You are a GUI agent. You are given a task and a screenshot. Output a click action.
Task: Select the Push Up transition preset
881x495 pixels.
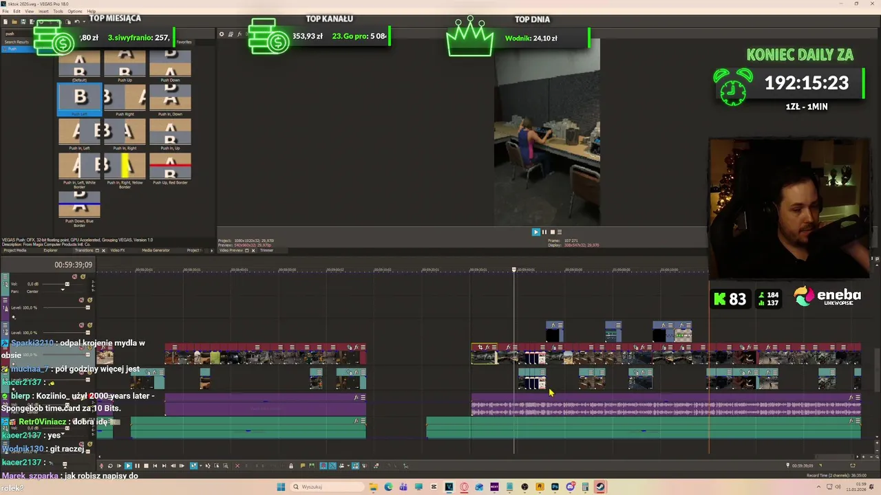(x=125, y=67)
